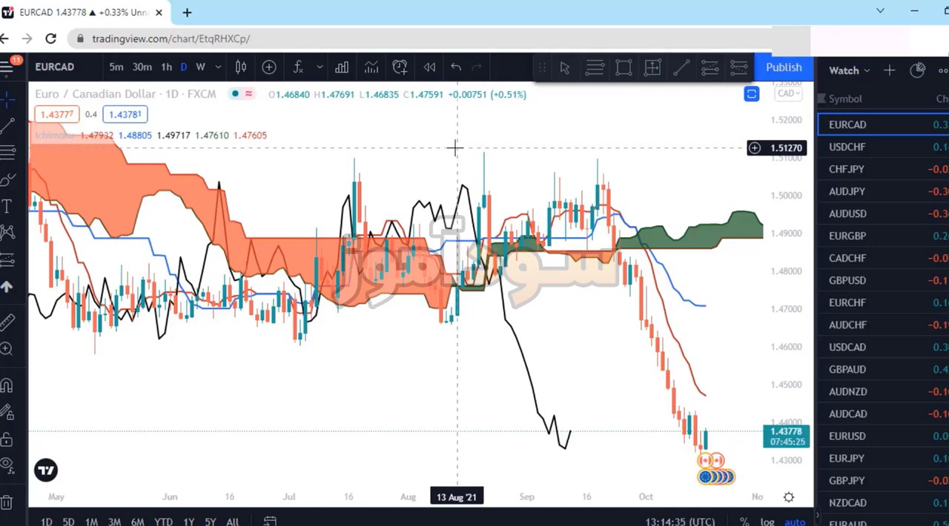Switch to the 1h timeframe
The image size is (949, 526).
(x=166, y=67)
